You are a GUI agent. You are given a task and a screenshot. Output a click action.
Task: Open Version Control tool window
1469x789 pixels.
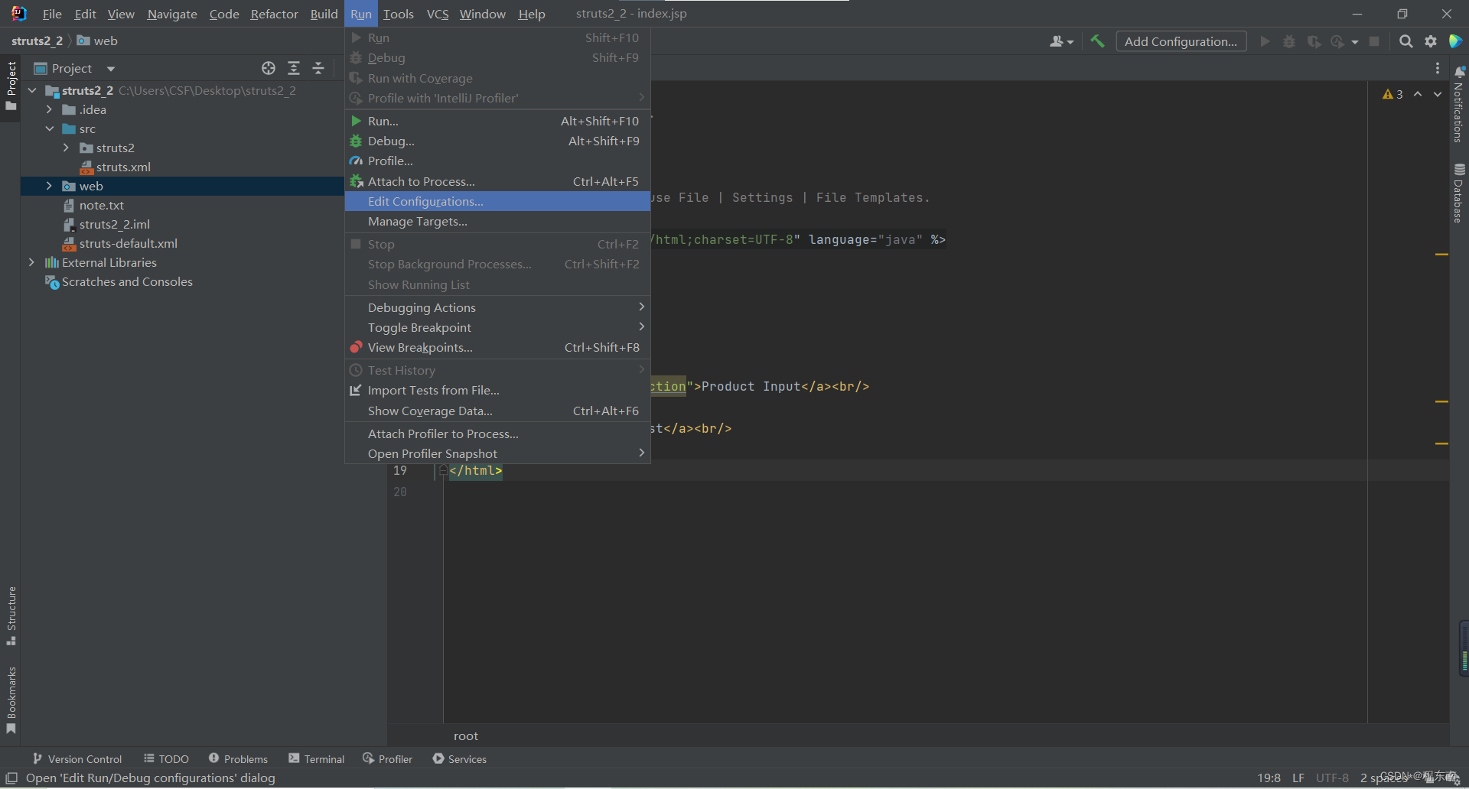pos(77,758)
